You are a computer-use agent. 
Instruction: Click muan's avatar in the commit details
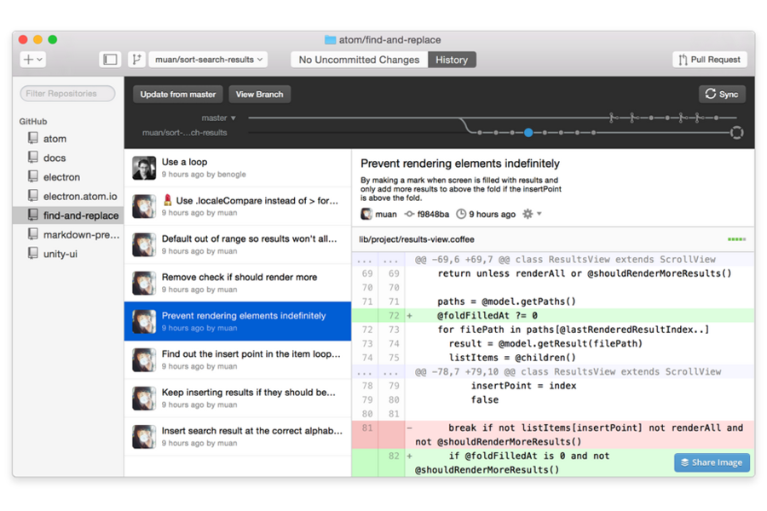pyautogui.click(x=366, y=214)
